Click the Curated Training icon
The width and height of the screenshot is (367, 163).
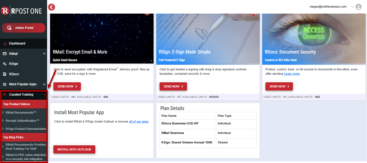point(5,95)
